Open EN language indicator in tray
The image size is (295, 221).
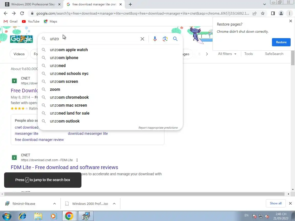tap(246, 215)
